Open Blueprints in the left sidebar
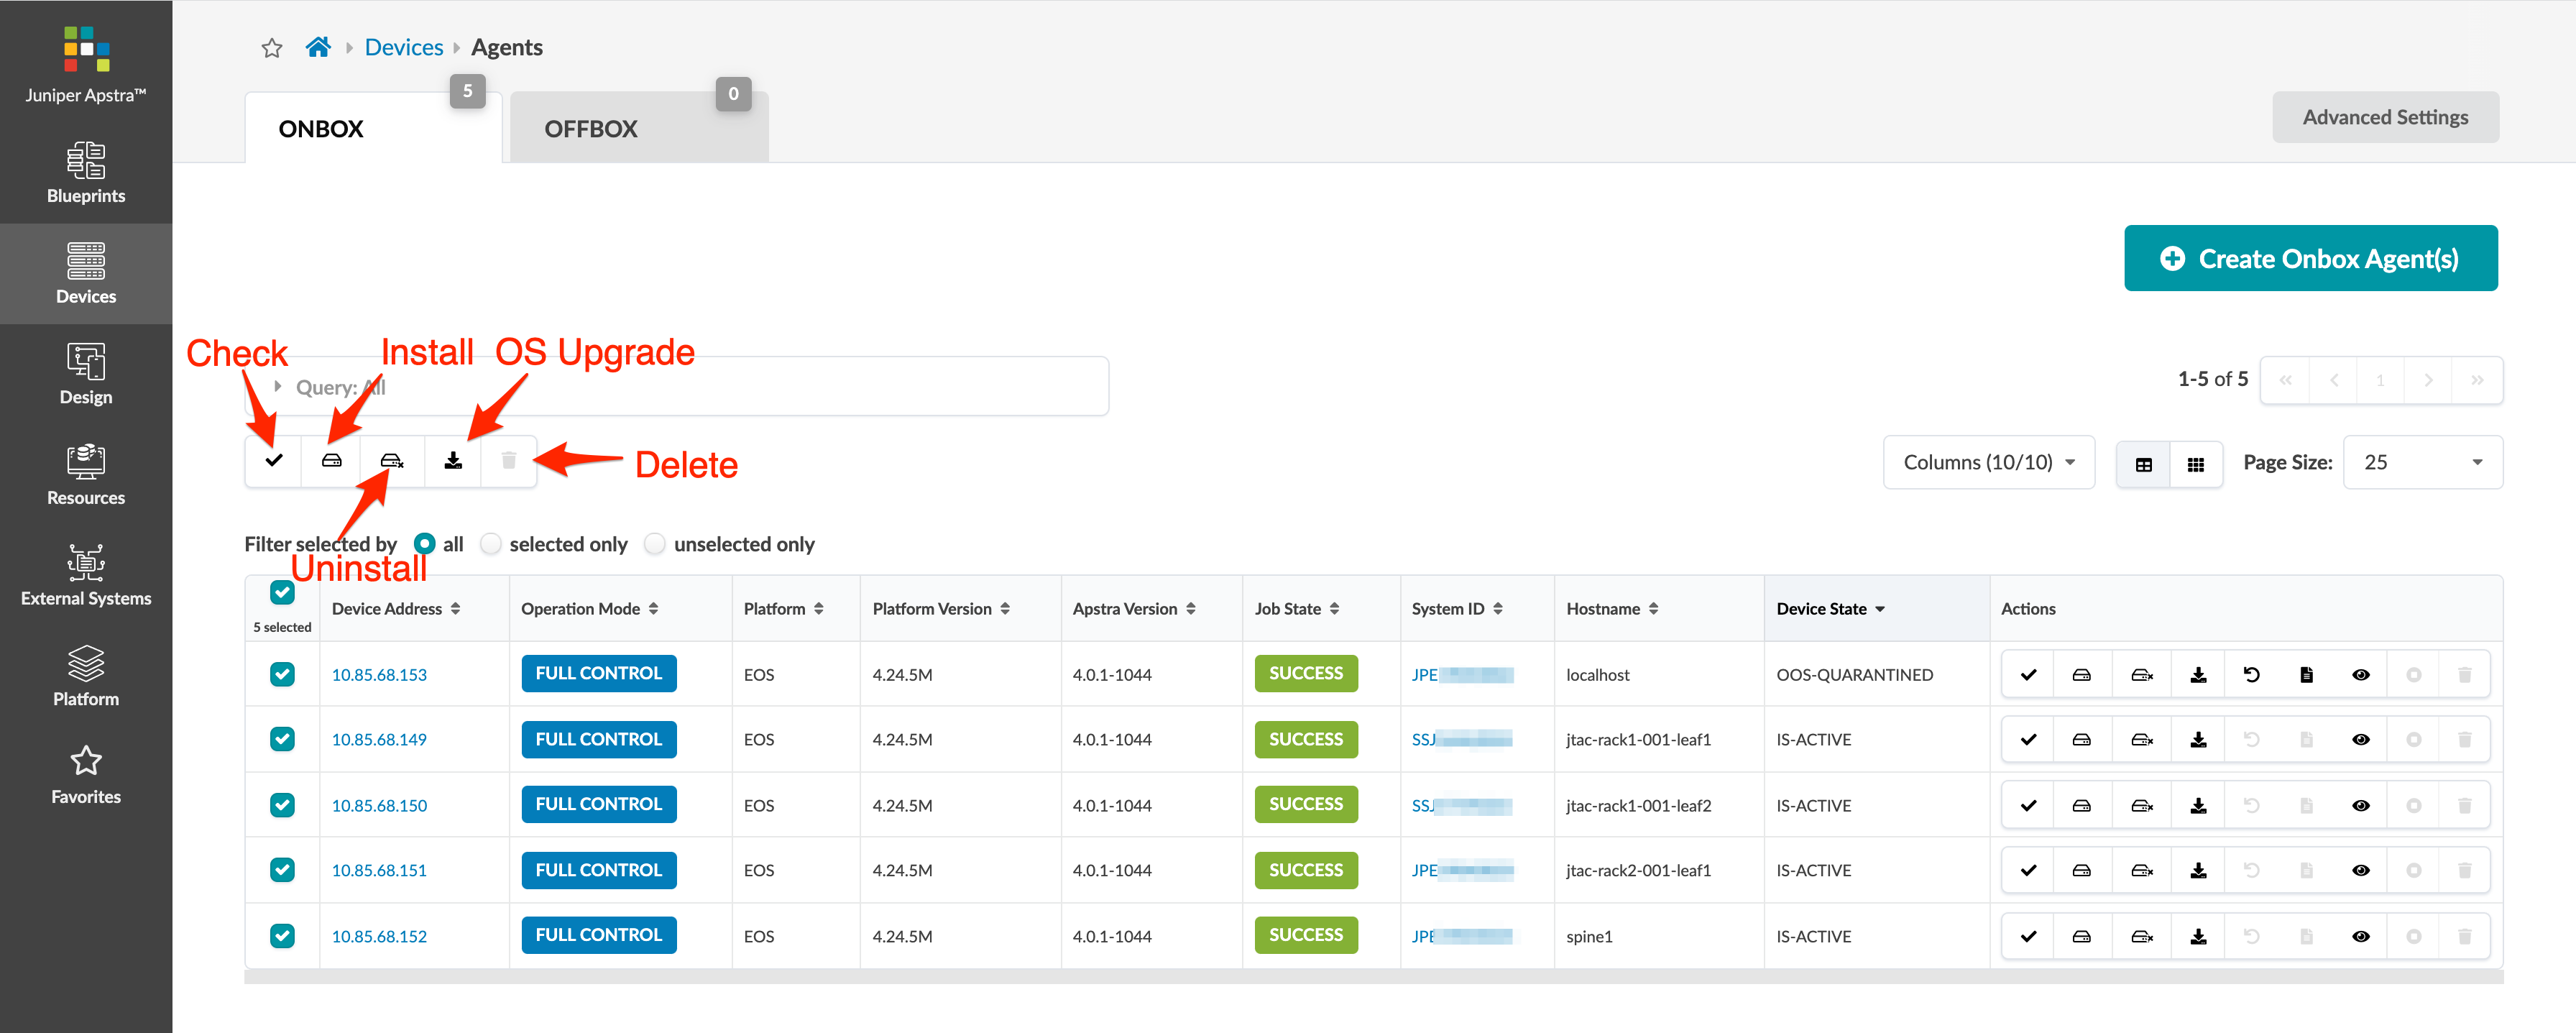Screen dimensions: 2576x1033 [x=86, y=173]
